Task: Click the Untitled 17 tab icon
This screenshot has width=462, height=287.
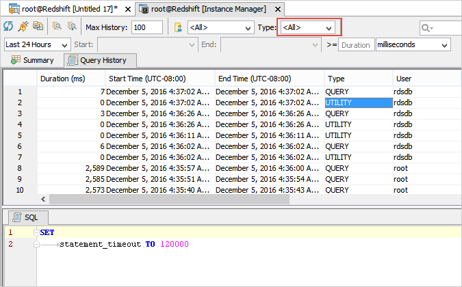Action: click(14, 9)
